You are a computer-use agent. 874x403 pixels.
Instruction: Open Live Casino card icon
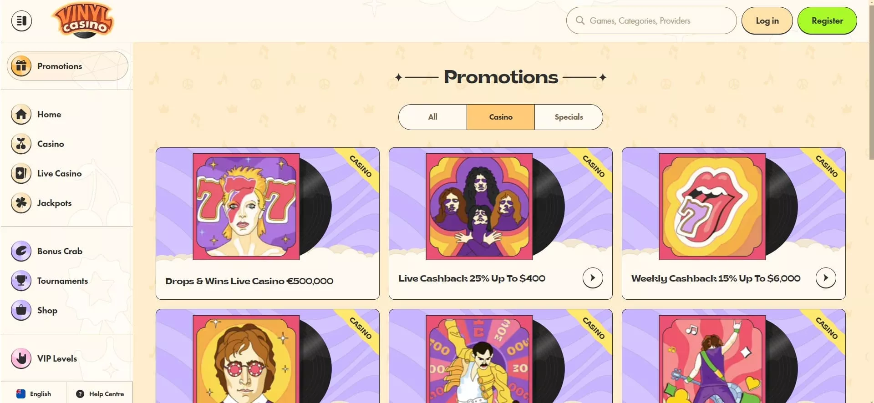pyautogui.click(x=21, y=173)
